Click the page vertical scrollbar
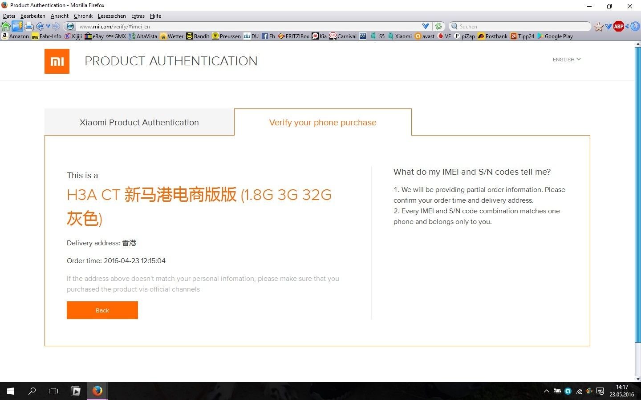This screenshot has width=641, height=400. tap(637, 196)
